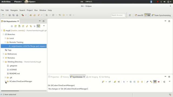The width and height of the screenshot is (173, 97).
Task: Expand the Remotes node
Action: coord(4,58)
